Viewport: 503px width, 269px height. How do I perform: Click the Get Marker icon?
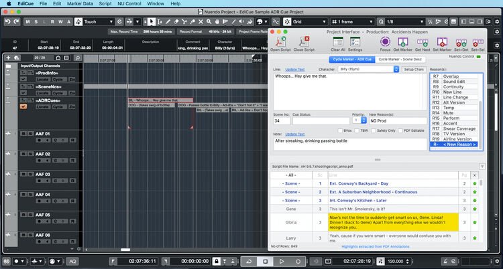tap(403, 42)
